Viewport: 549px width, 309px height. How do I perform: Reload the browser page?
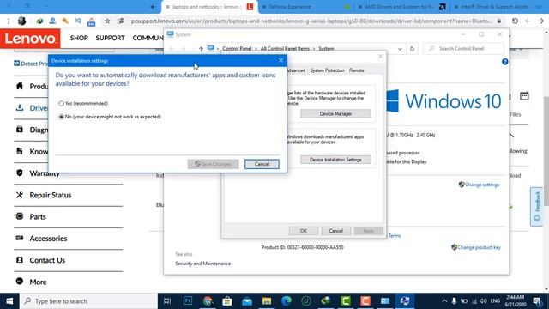(x=515, y=21)
